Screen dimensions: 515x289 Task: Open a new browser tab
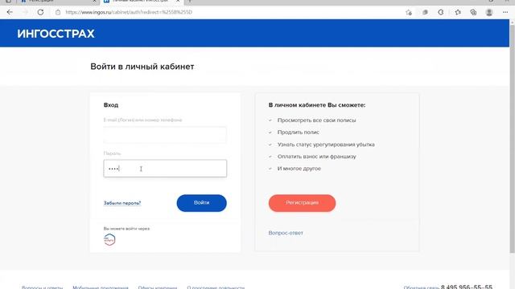(190, 2)
